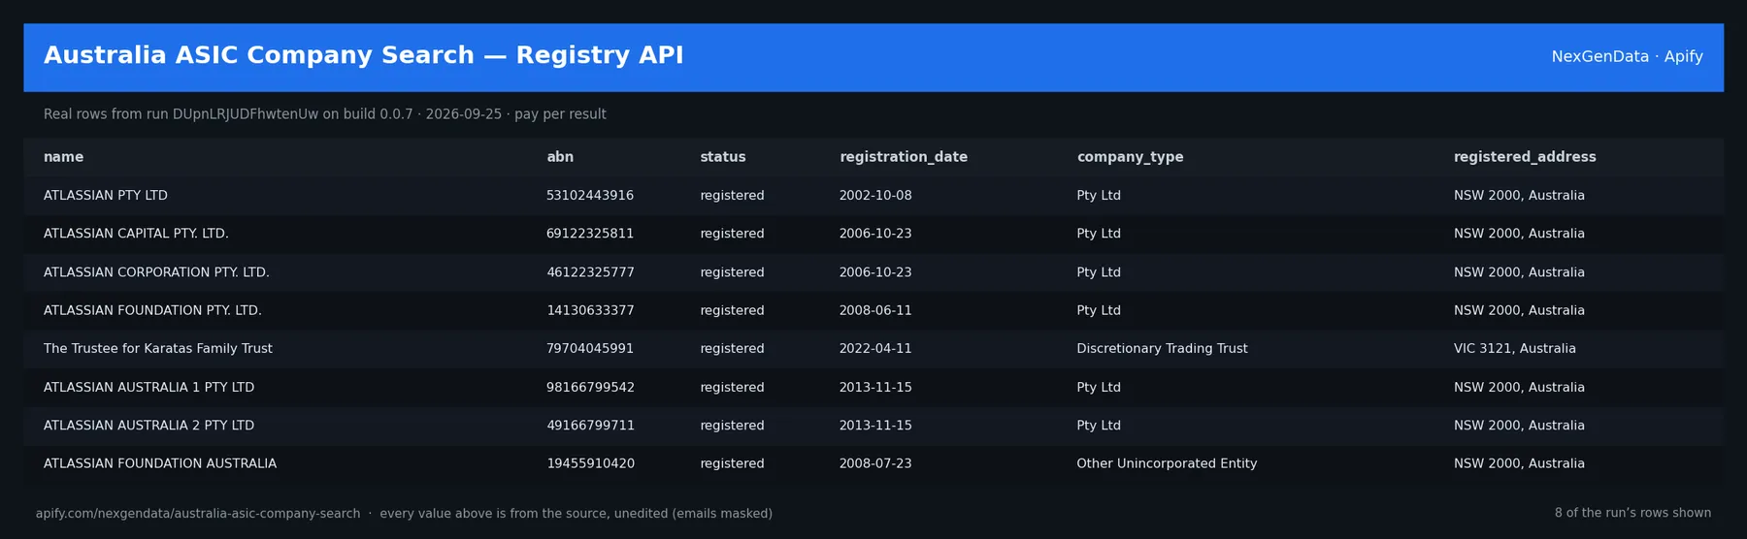Open the apify.com/nexgendata footer URL
The width and height of the screenshot is (1747, 539).
(x=198, y=514)
